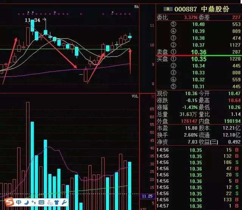This screenshot has width=242, height=210.
Task: Click the 卖盘 ① price 10.36 row
Action: click(199, 52)
